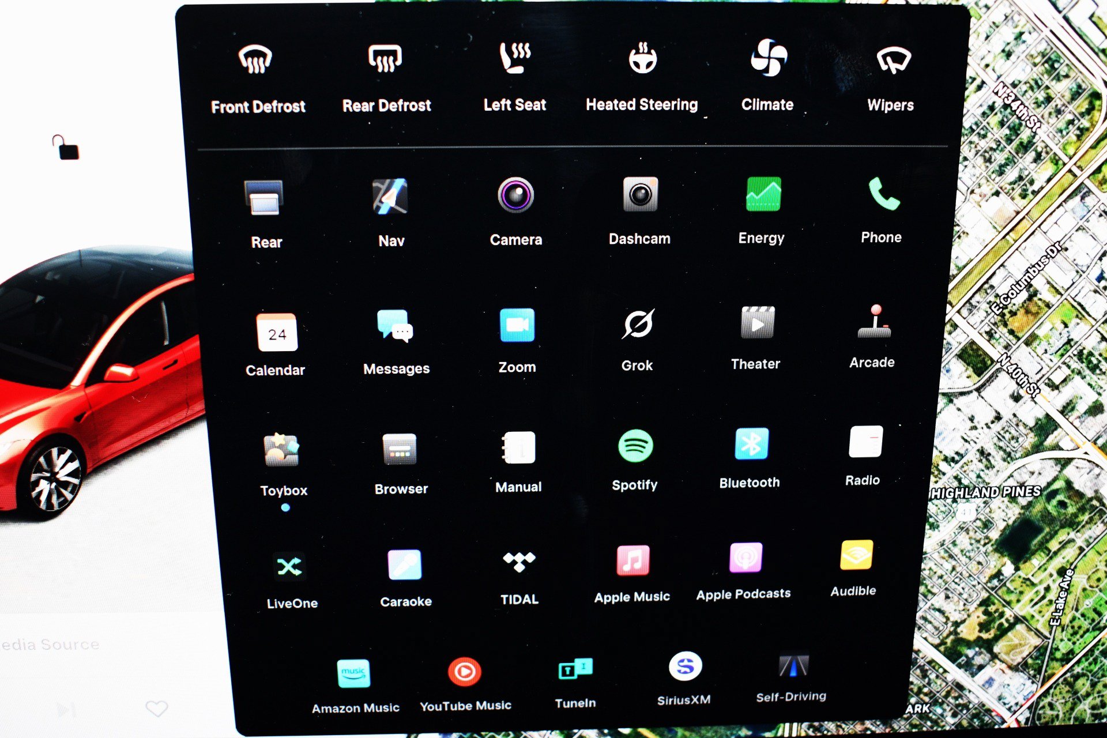Open the Energy app

click(x=762, y=210)
